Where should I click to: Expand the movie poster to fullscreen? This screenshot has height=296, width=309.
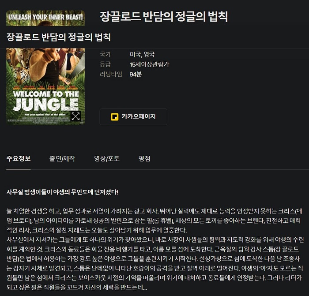75,116
